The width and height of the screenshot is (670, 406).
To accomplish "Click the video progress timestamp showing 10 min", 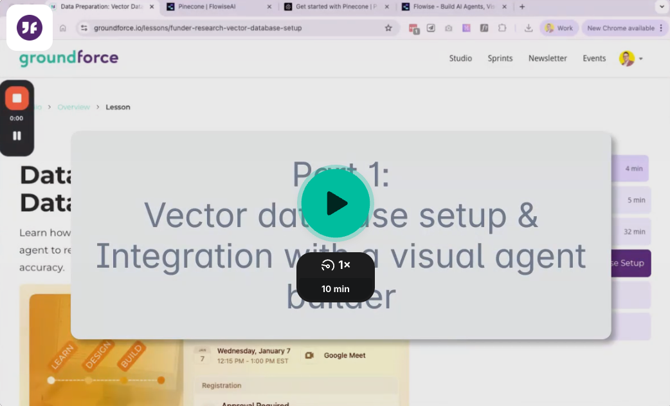I will [335, 288].
